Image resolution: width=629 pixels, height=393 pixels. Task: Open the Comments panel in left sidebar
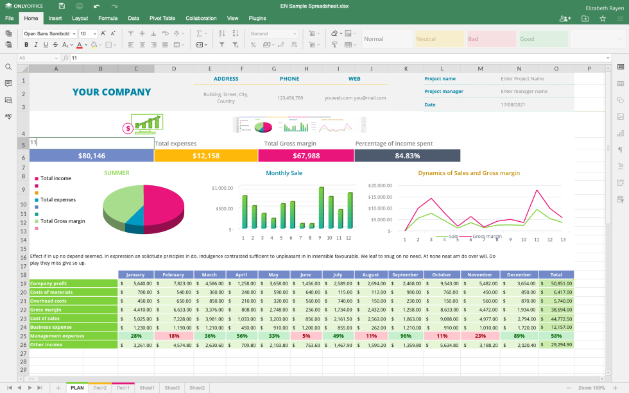click(8, 84)
